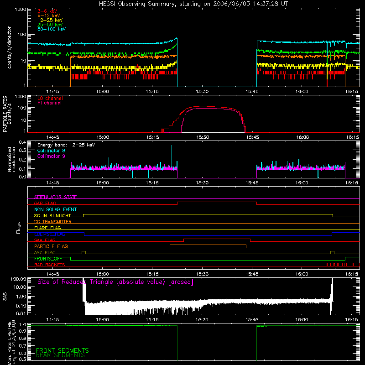Select the FRONTS OFF flag label

coord(48,259)
